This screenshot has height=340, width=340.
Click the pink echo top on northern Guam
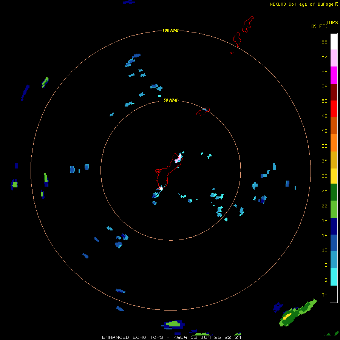click(178, 160)
